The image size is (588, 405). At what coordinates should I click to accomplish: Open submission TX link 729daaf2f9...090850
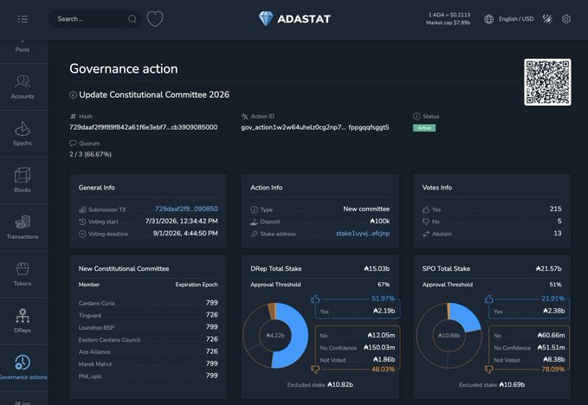pos(186,209)
